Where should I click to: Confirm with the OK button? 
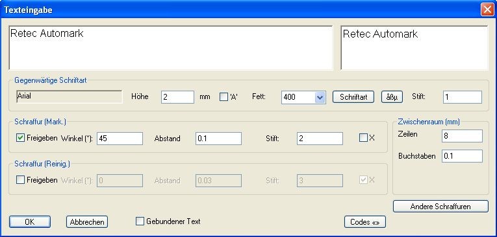click(30, 222)
